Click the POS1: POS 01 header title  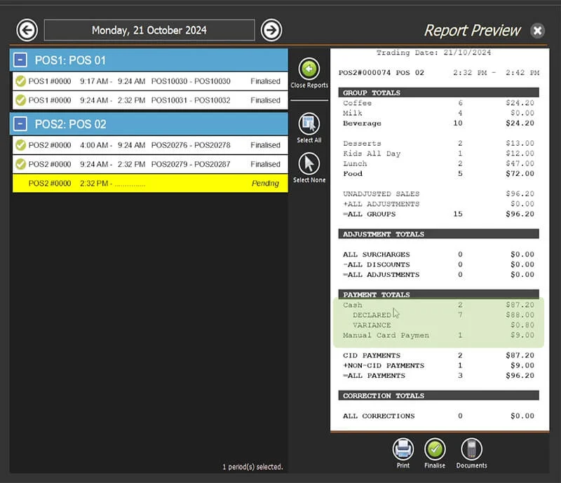point(70,60)
